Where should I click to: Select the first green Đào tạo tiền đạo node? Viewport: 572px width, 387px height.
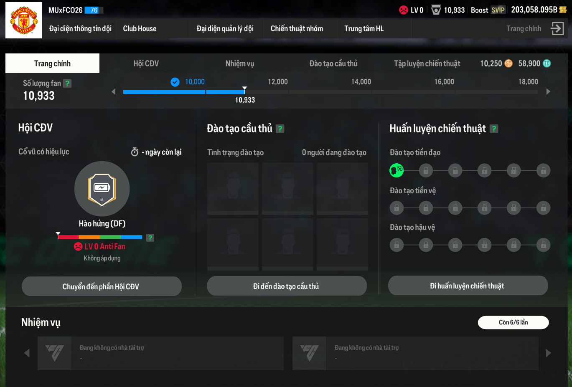tap(396, 170)
